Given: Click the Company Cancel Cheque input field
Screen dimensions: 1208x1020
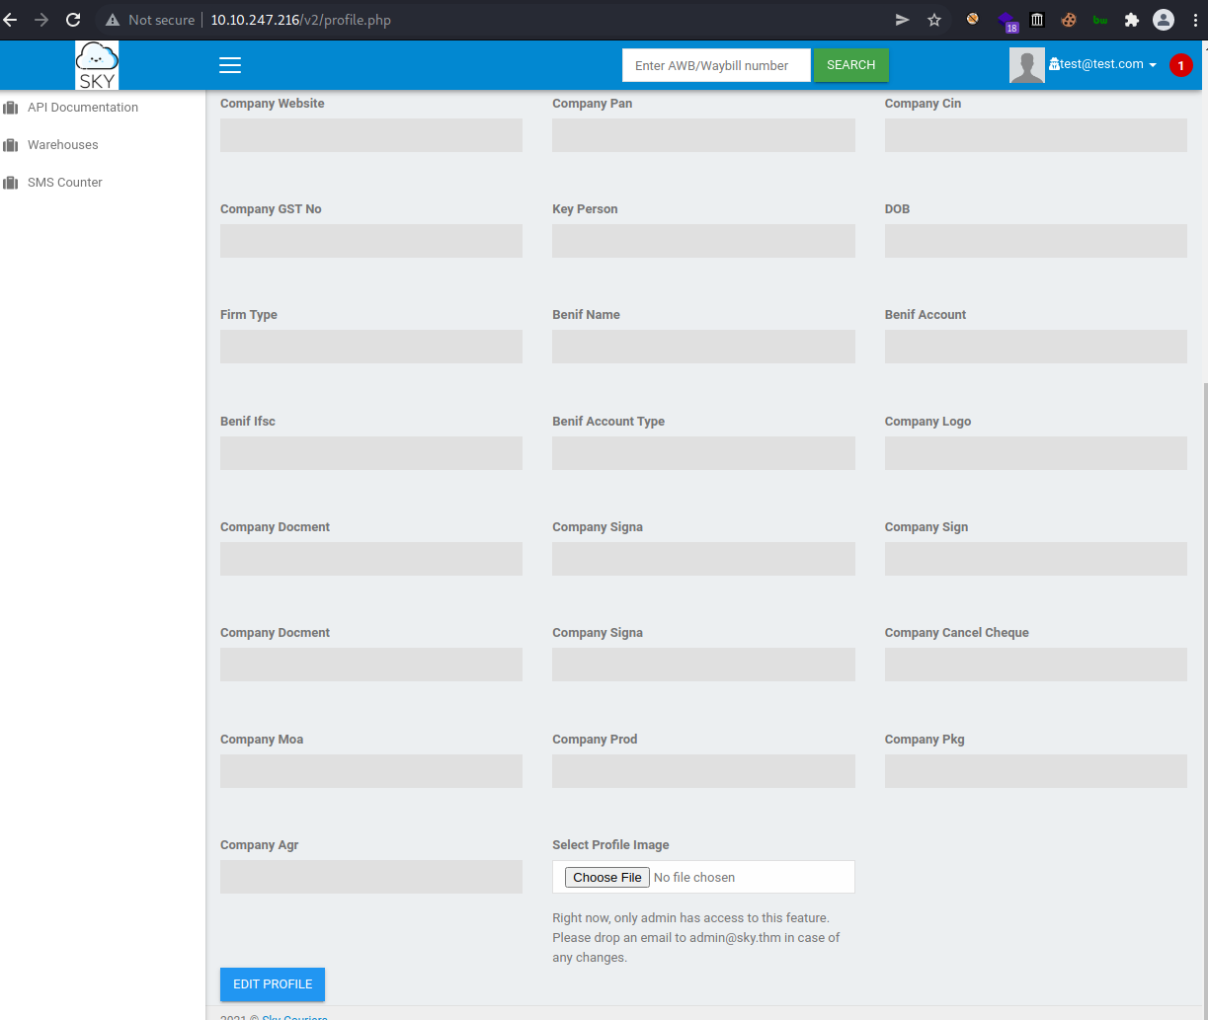Looking at the screenshot, I should [1036, 665].
